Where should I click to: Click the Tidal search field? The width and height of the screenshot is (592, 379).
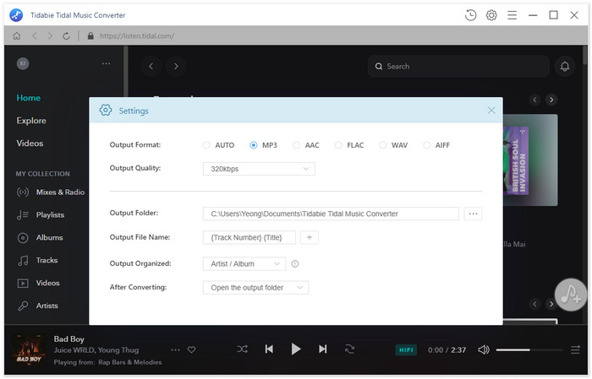click(457, 66)
